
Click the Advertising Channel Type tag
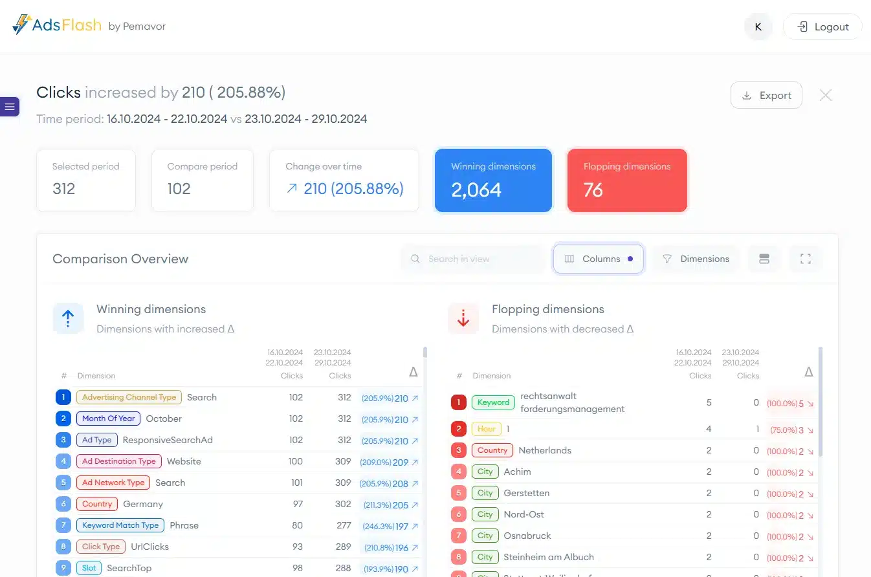click(129, 397)
